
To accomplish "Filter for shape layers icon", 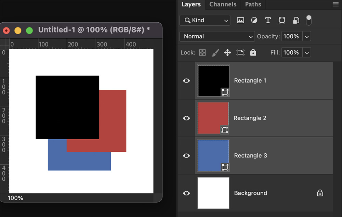I will [x=282, y=20].
